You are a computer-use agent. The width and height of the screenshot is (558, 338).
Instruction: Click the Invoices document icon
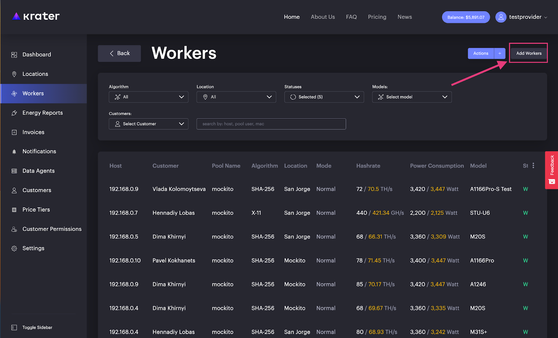pyautogui.click(x=14, y=132)
